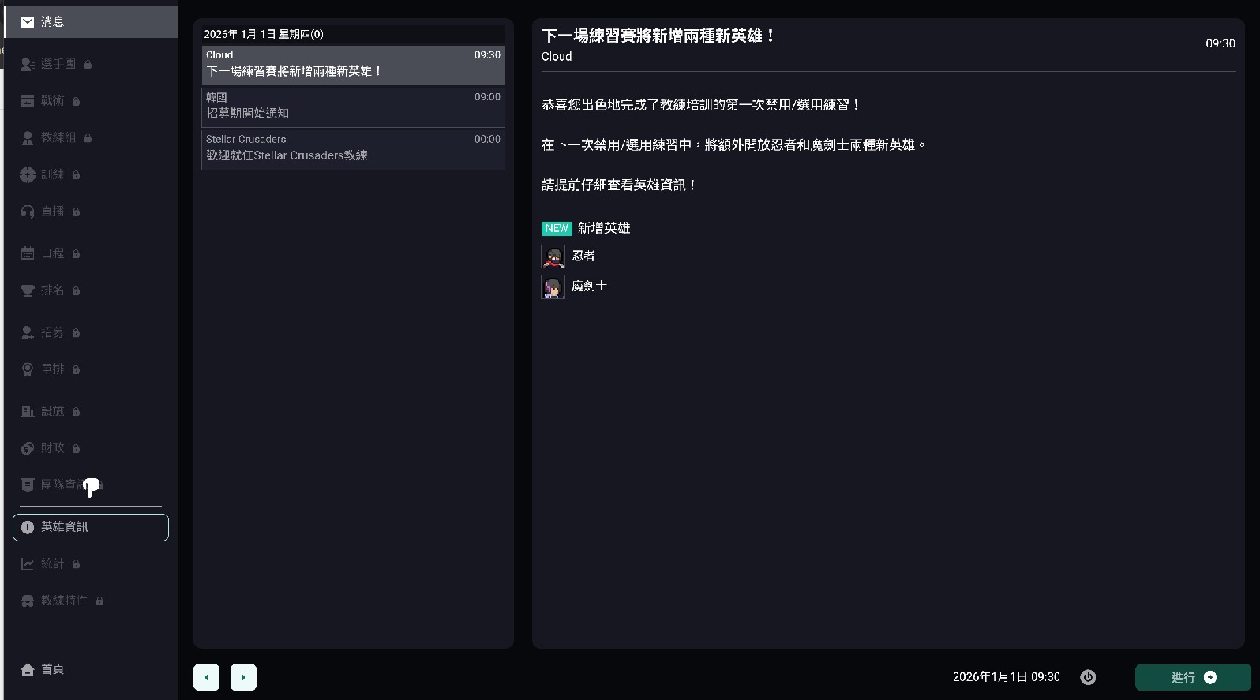This screenshot has height=700, width=1260.
Task: Open the Stellar Crusaders welcome message
Action: click(353, 148)
